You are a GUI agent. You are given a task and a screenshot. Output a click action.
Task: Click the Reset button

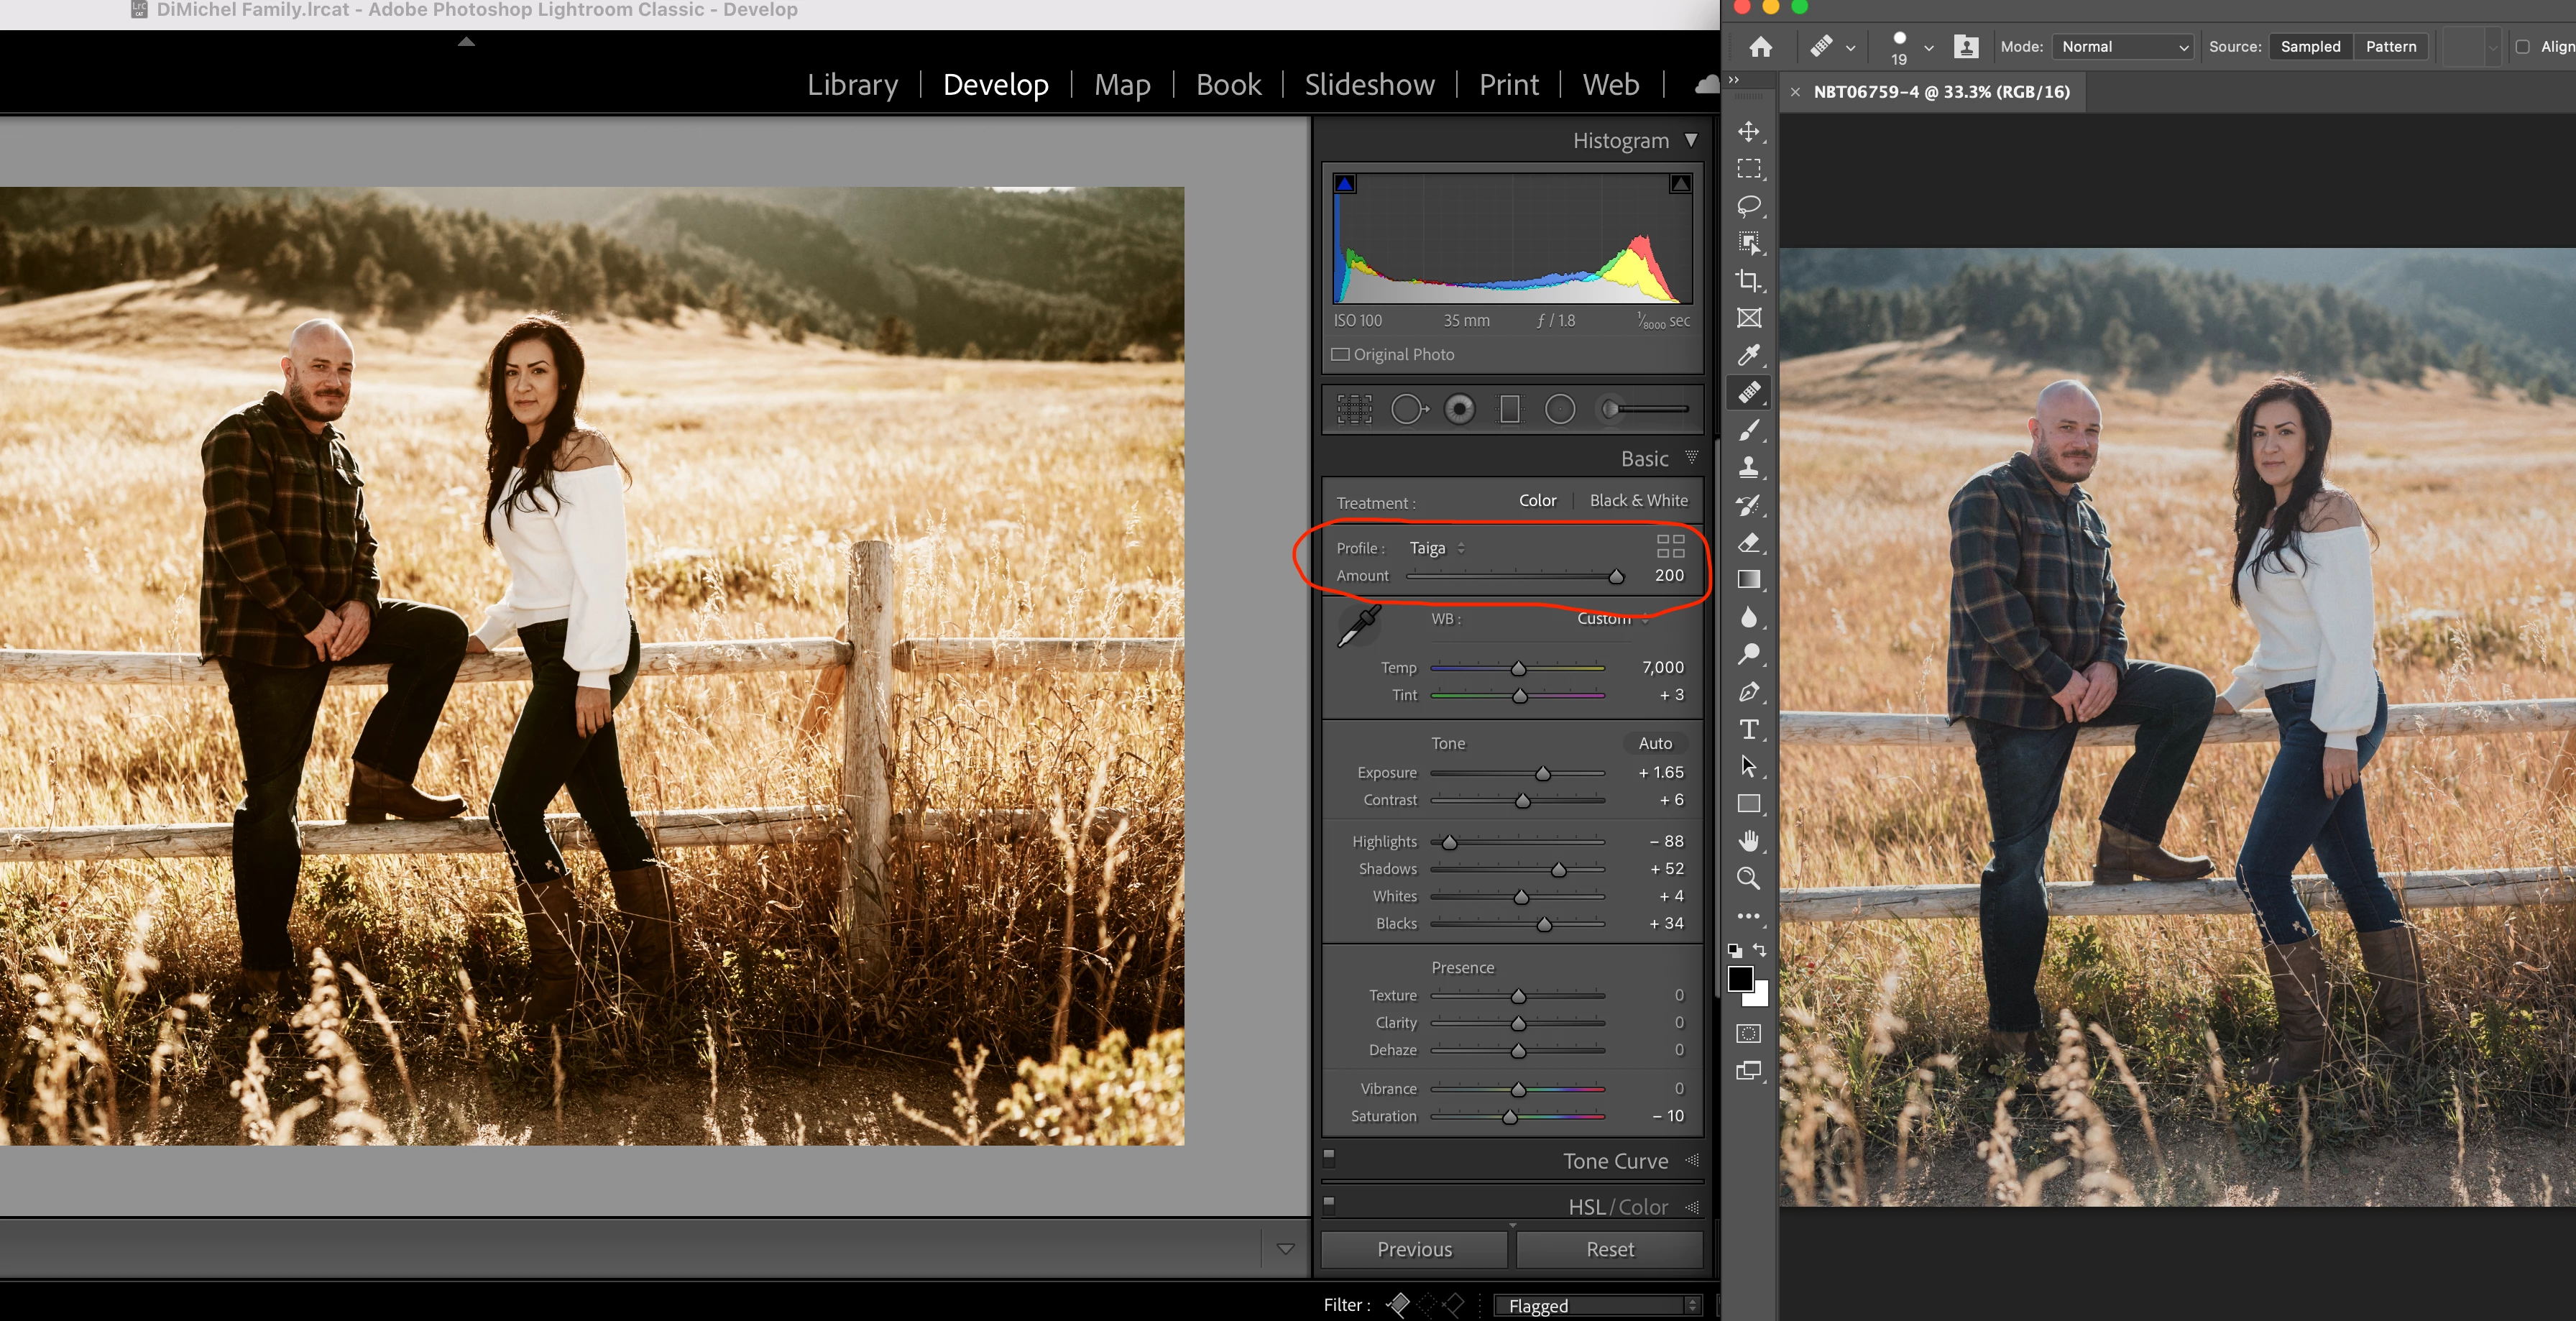[x=1609, y=1249]
